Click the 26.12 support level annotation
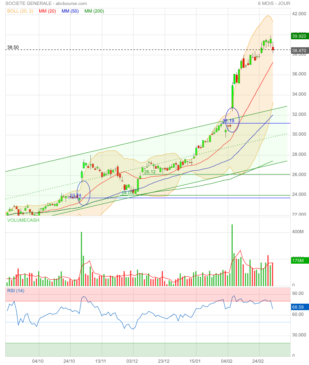The height and width of the screenshot is (365, 309). pos(150,172)
